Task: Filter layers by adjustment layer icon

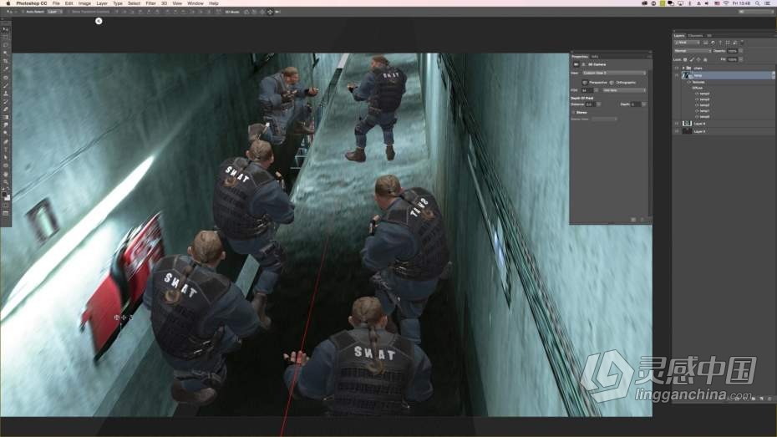Action: [713, 43]
